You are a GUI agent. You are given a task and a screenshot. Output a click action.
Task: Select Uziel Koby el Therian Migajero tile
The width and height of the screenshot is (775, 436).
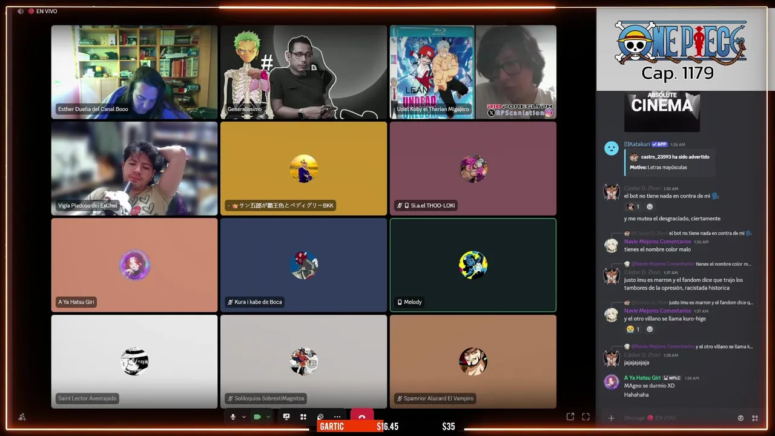(473, 71)
